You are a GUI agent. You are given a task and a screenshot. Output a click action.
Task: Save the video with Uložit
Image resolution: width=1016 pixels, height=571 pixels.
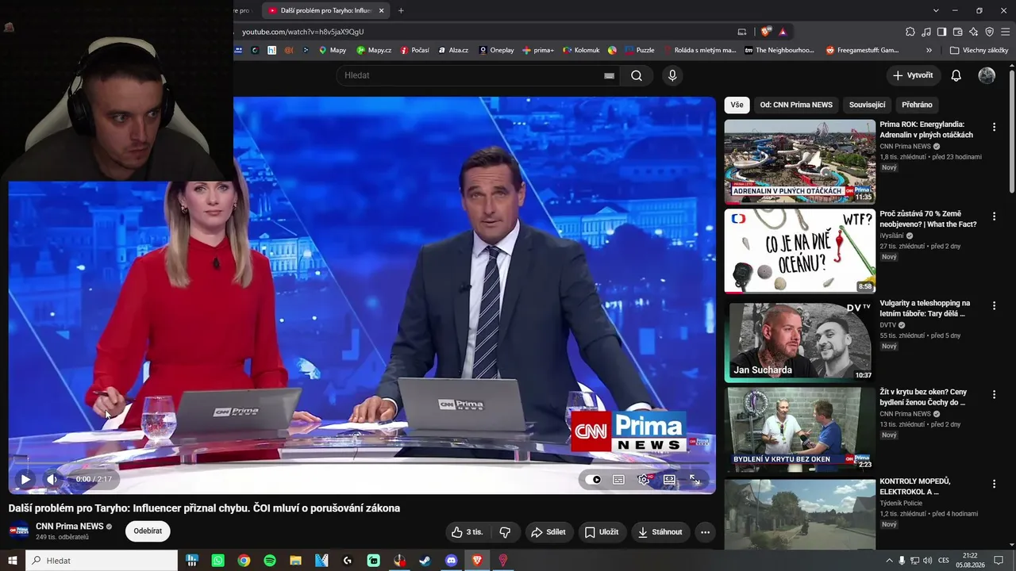point(601,532)
